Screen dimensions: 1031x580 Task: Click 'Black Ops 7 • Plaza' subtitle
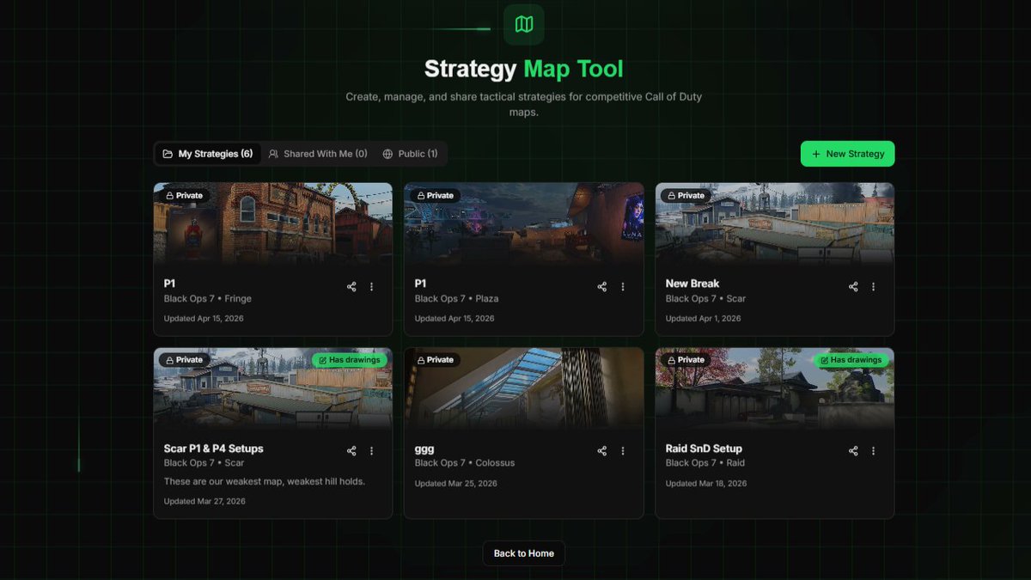click(x=457, y=299)
